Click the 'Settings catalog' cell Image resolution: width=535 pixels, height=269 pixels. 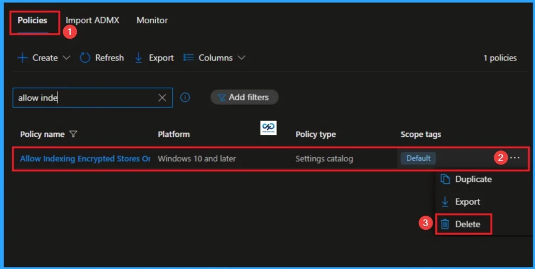[324, 159]
